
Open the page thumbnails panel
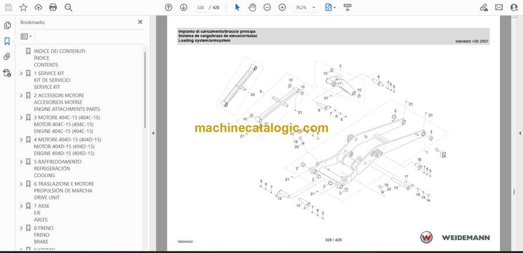point(8,26)
